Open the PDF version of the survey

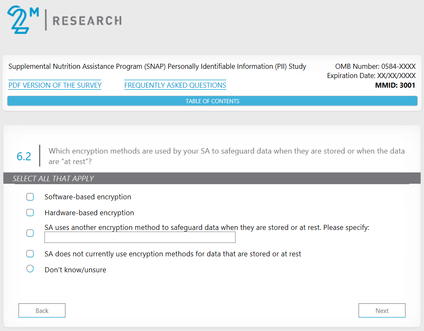click(x=55, y=86)
